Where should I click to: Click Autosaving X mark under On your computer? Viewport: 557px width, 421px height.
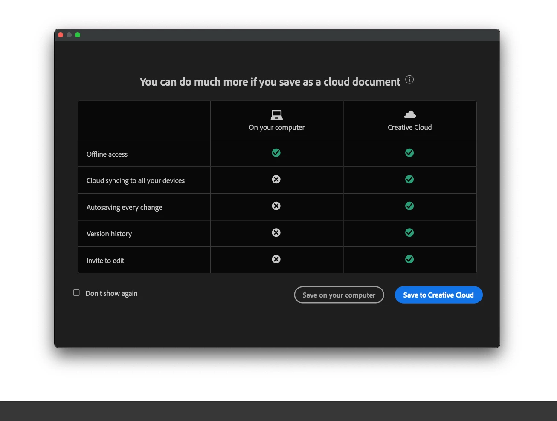276,206
